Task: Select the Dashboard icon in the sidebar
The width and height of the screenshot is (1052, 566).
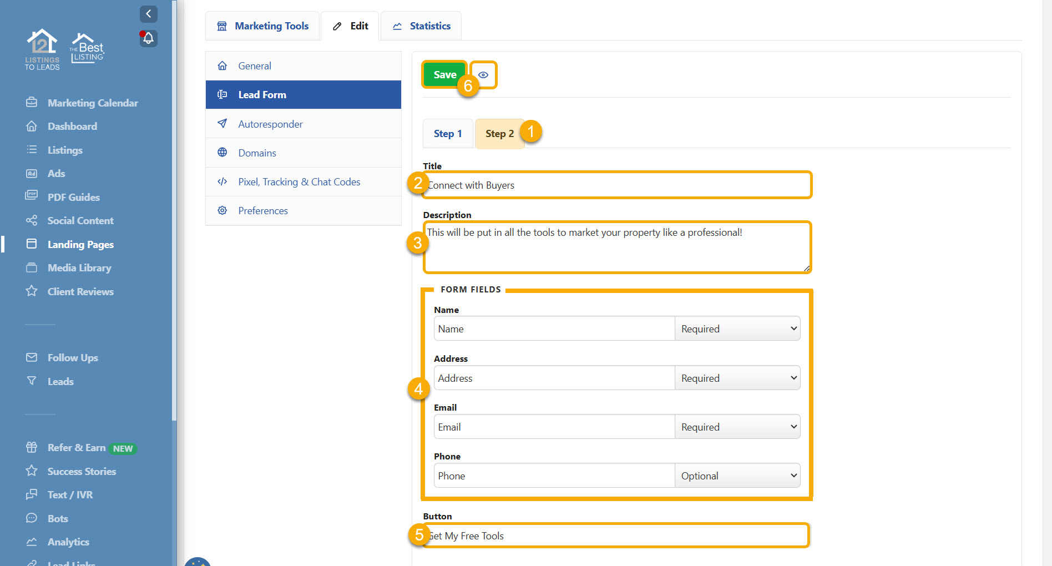Action: 32,126
